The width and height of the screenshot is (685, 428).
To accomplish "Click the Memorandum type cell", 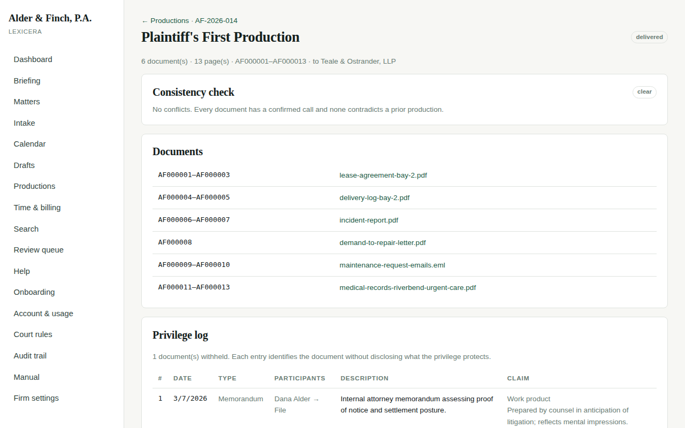I will (x=241, y=399).
